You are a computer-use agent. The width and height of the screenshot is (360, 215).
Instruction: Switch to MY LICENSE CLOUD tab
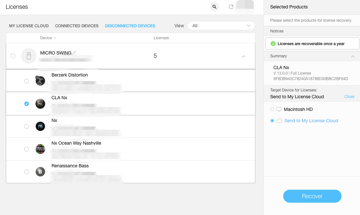[29, 26]
